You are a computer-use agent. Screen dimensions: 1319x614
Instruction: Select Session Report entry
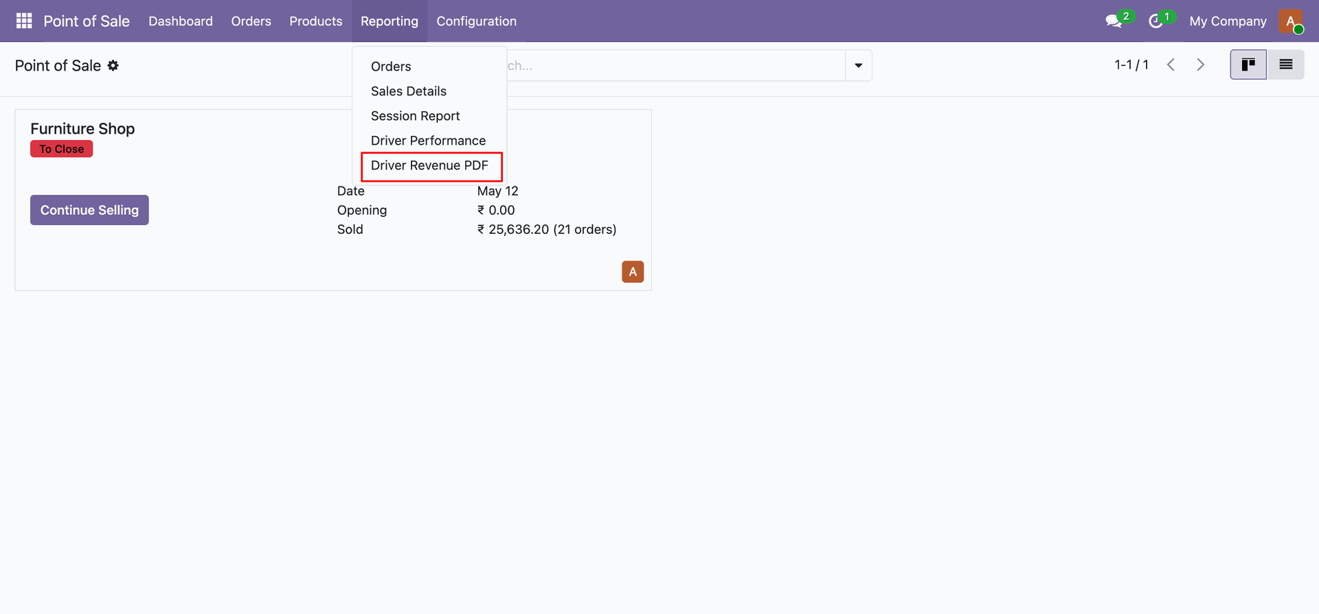point(429,116)
